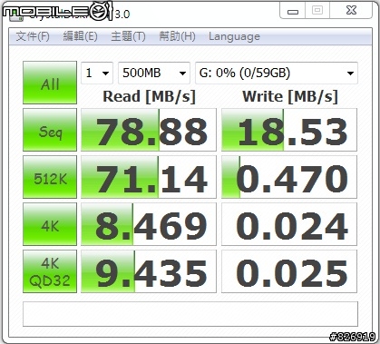The height and width of the screenshot is (344, 380).
Task: Run the 4K benchmark test
Action: coord(50,224)
